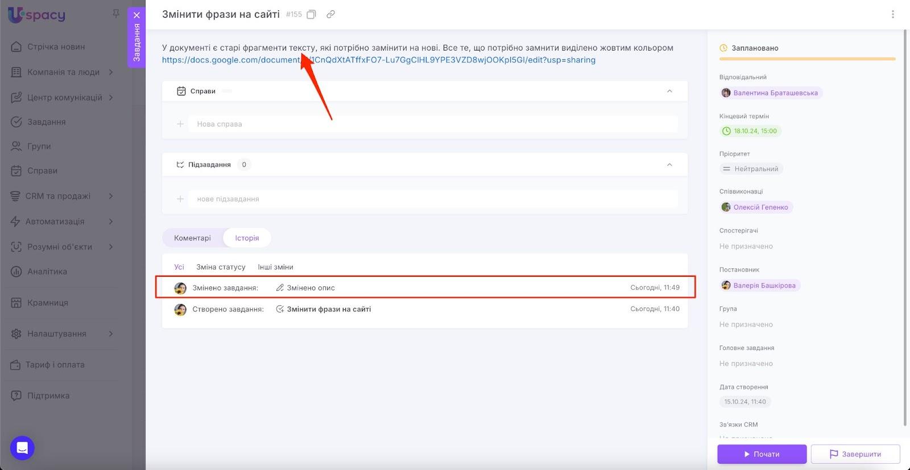910x470 pixels.
Task: Collapse the Підзавдання section
Action: (x=669, y=165)
